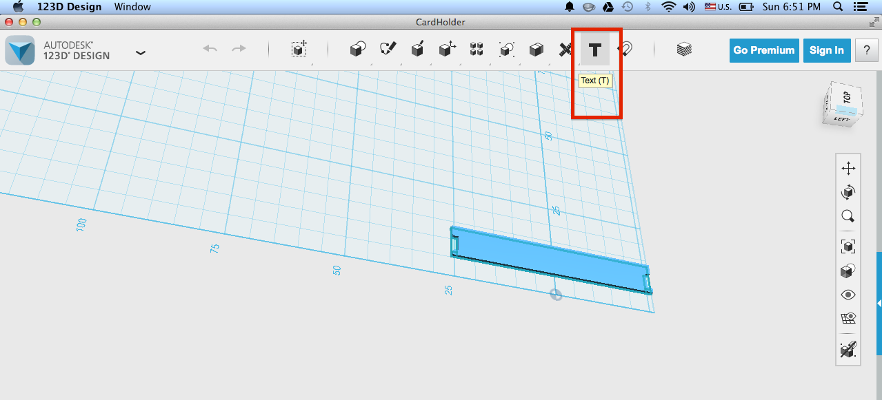Screen dimensions: 882x400
Task: Toggle the show/hide eye icon
Action: pyautogui.click(x=848, y=295)
